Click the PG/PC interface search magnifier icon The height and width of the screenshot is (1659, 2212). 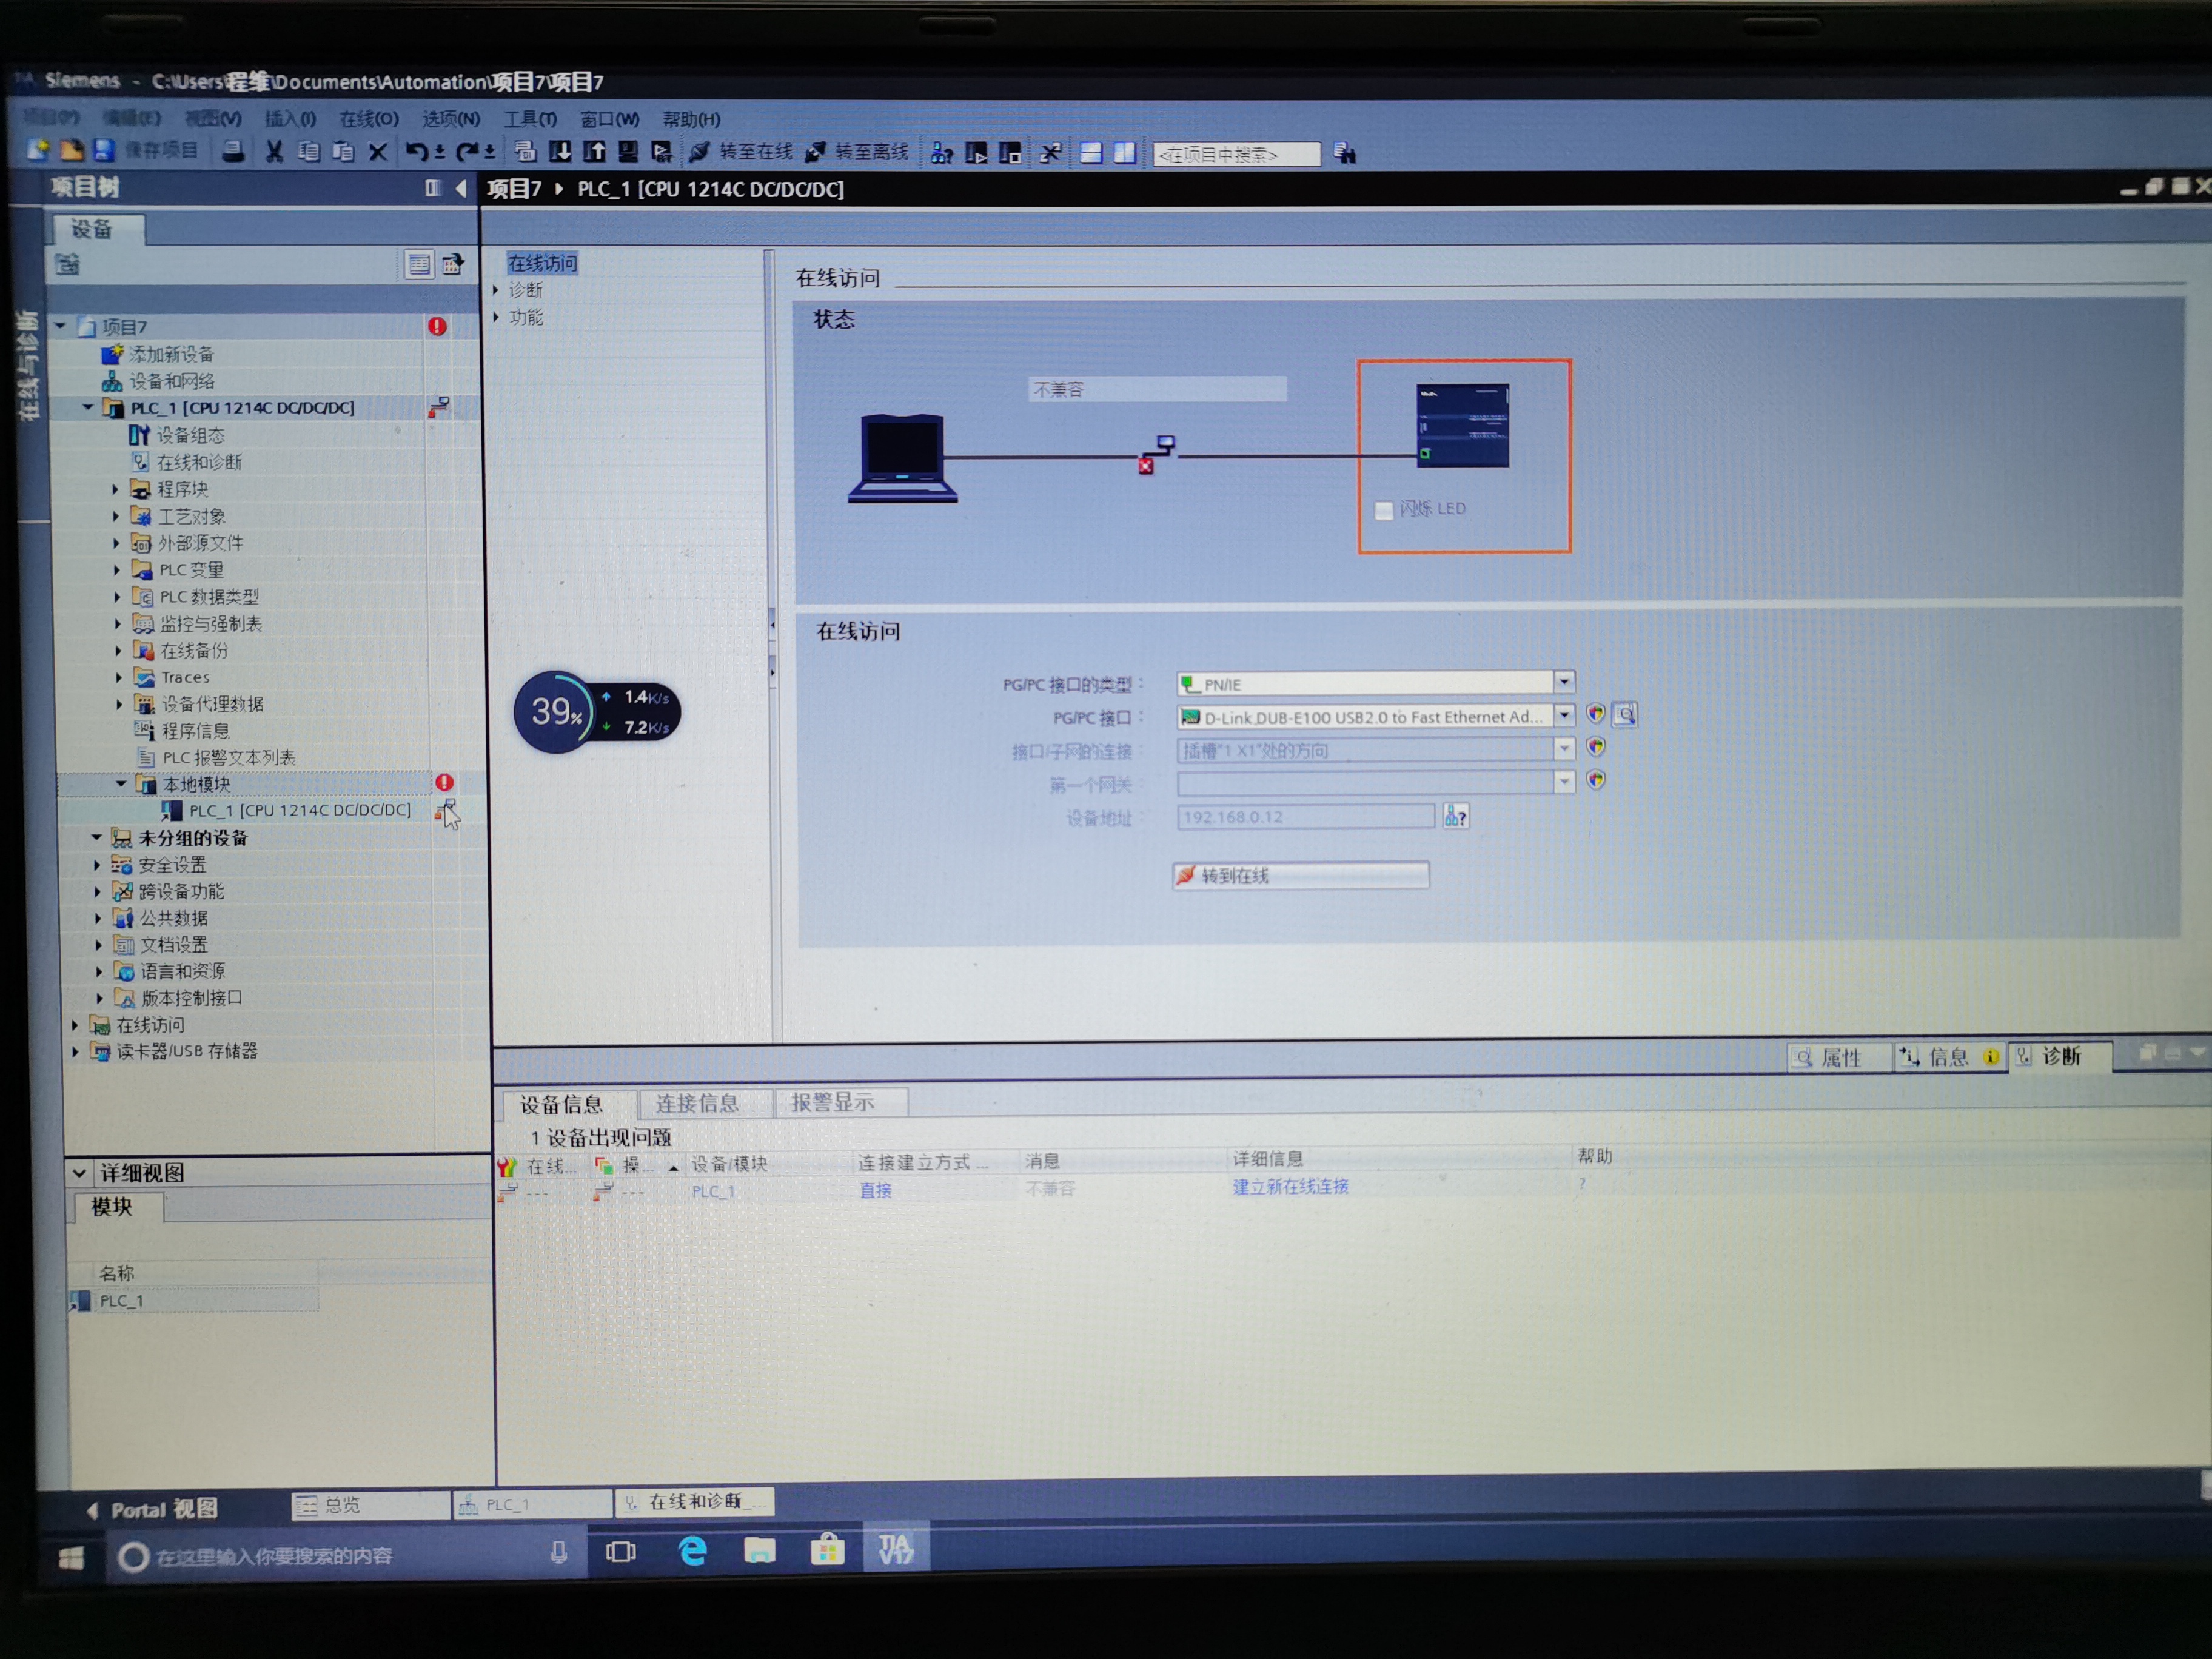(1626, 714)
